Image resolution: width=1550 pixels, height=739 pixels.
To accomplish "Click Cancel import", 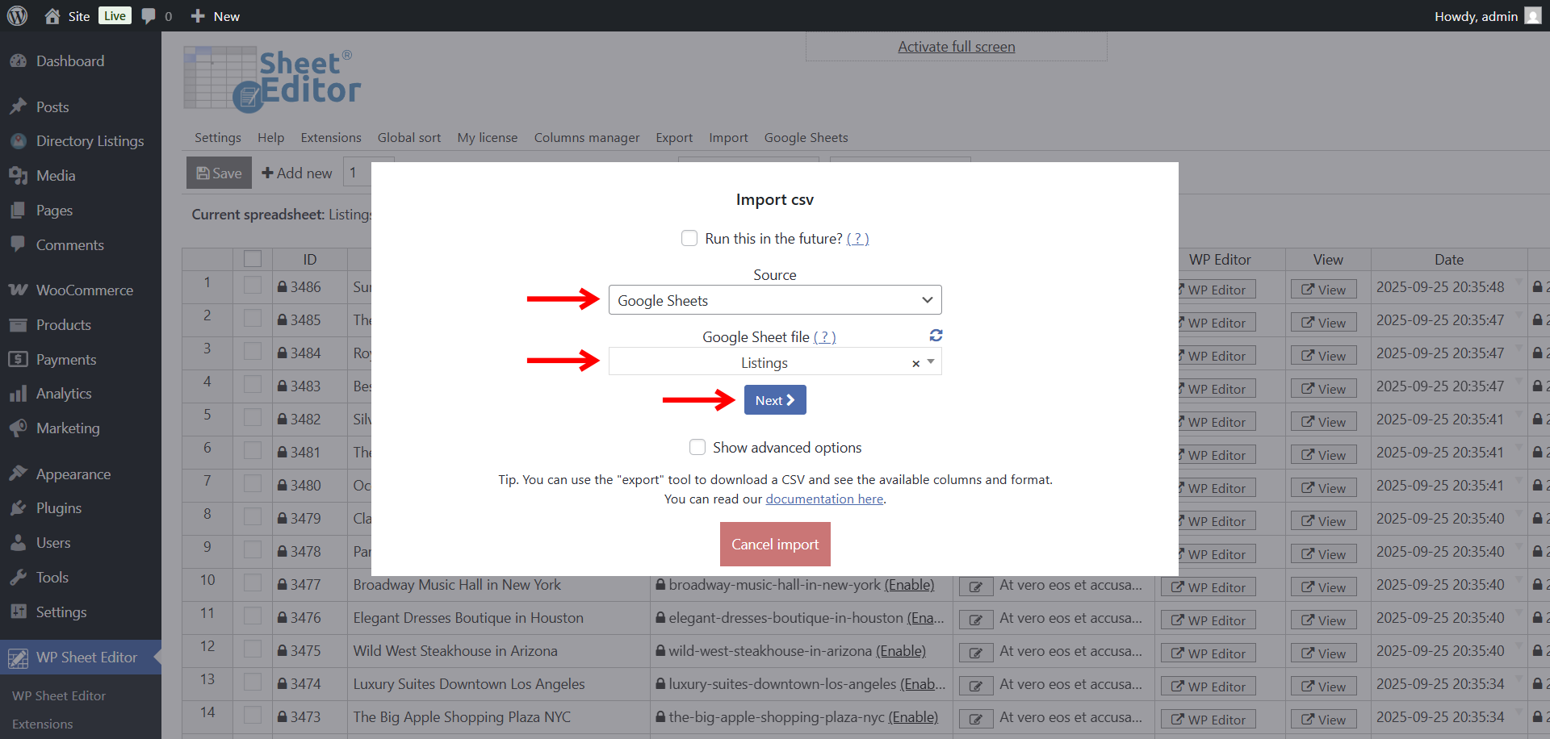I will [775, 545].
